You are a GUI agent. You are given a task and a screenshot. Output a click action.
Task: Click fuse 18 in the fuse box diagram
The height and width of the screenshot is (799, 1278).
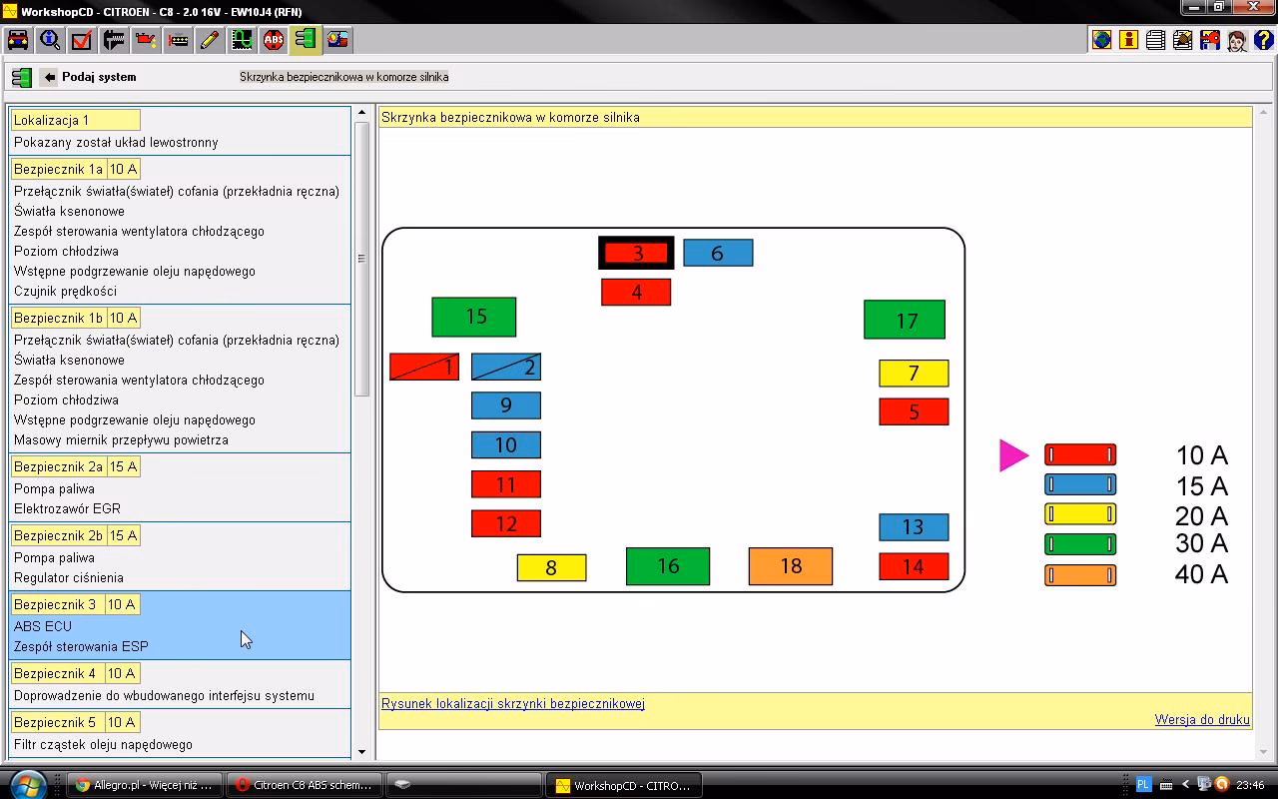pos(790,566)
